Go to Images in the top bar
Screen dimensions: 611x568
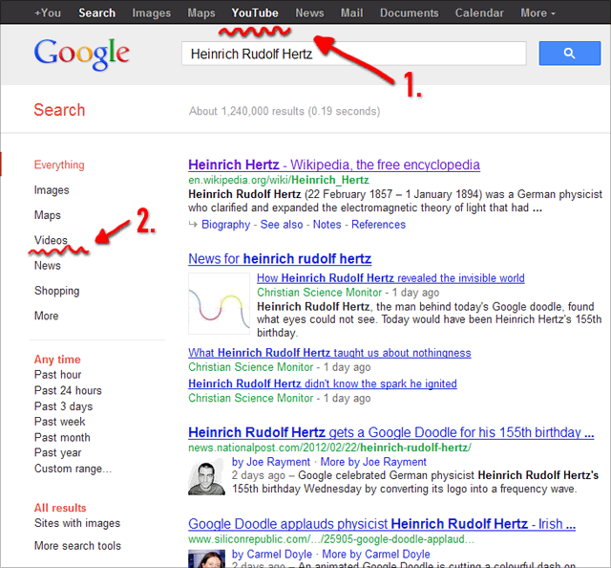[151, 12]
